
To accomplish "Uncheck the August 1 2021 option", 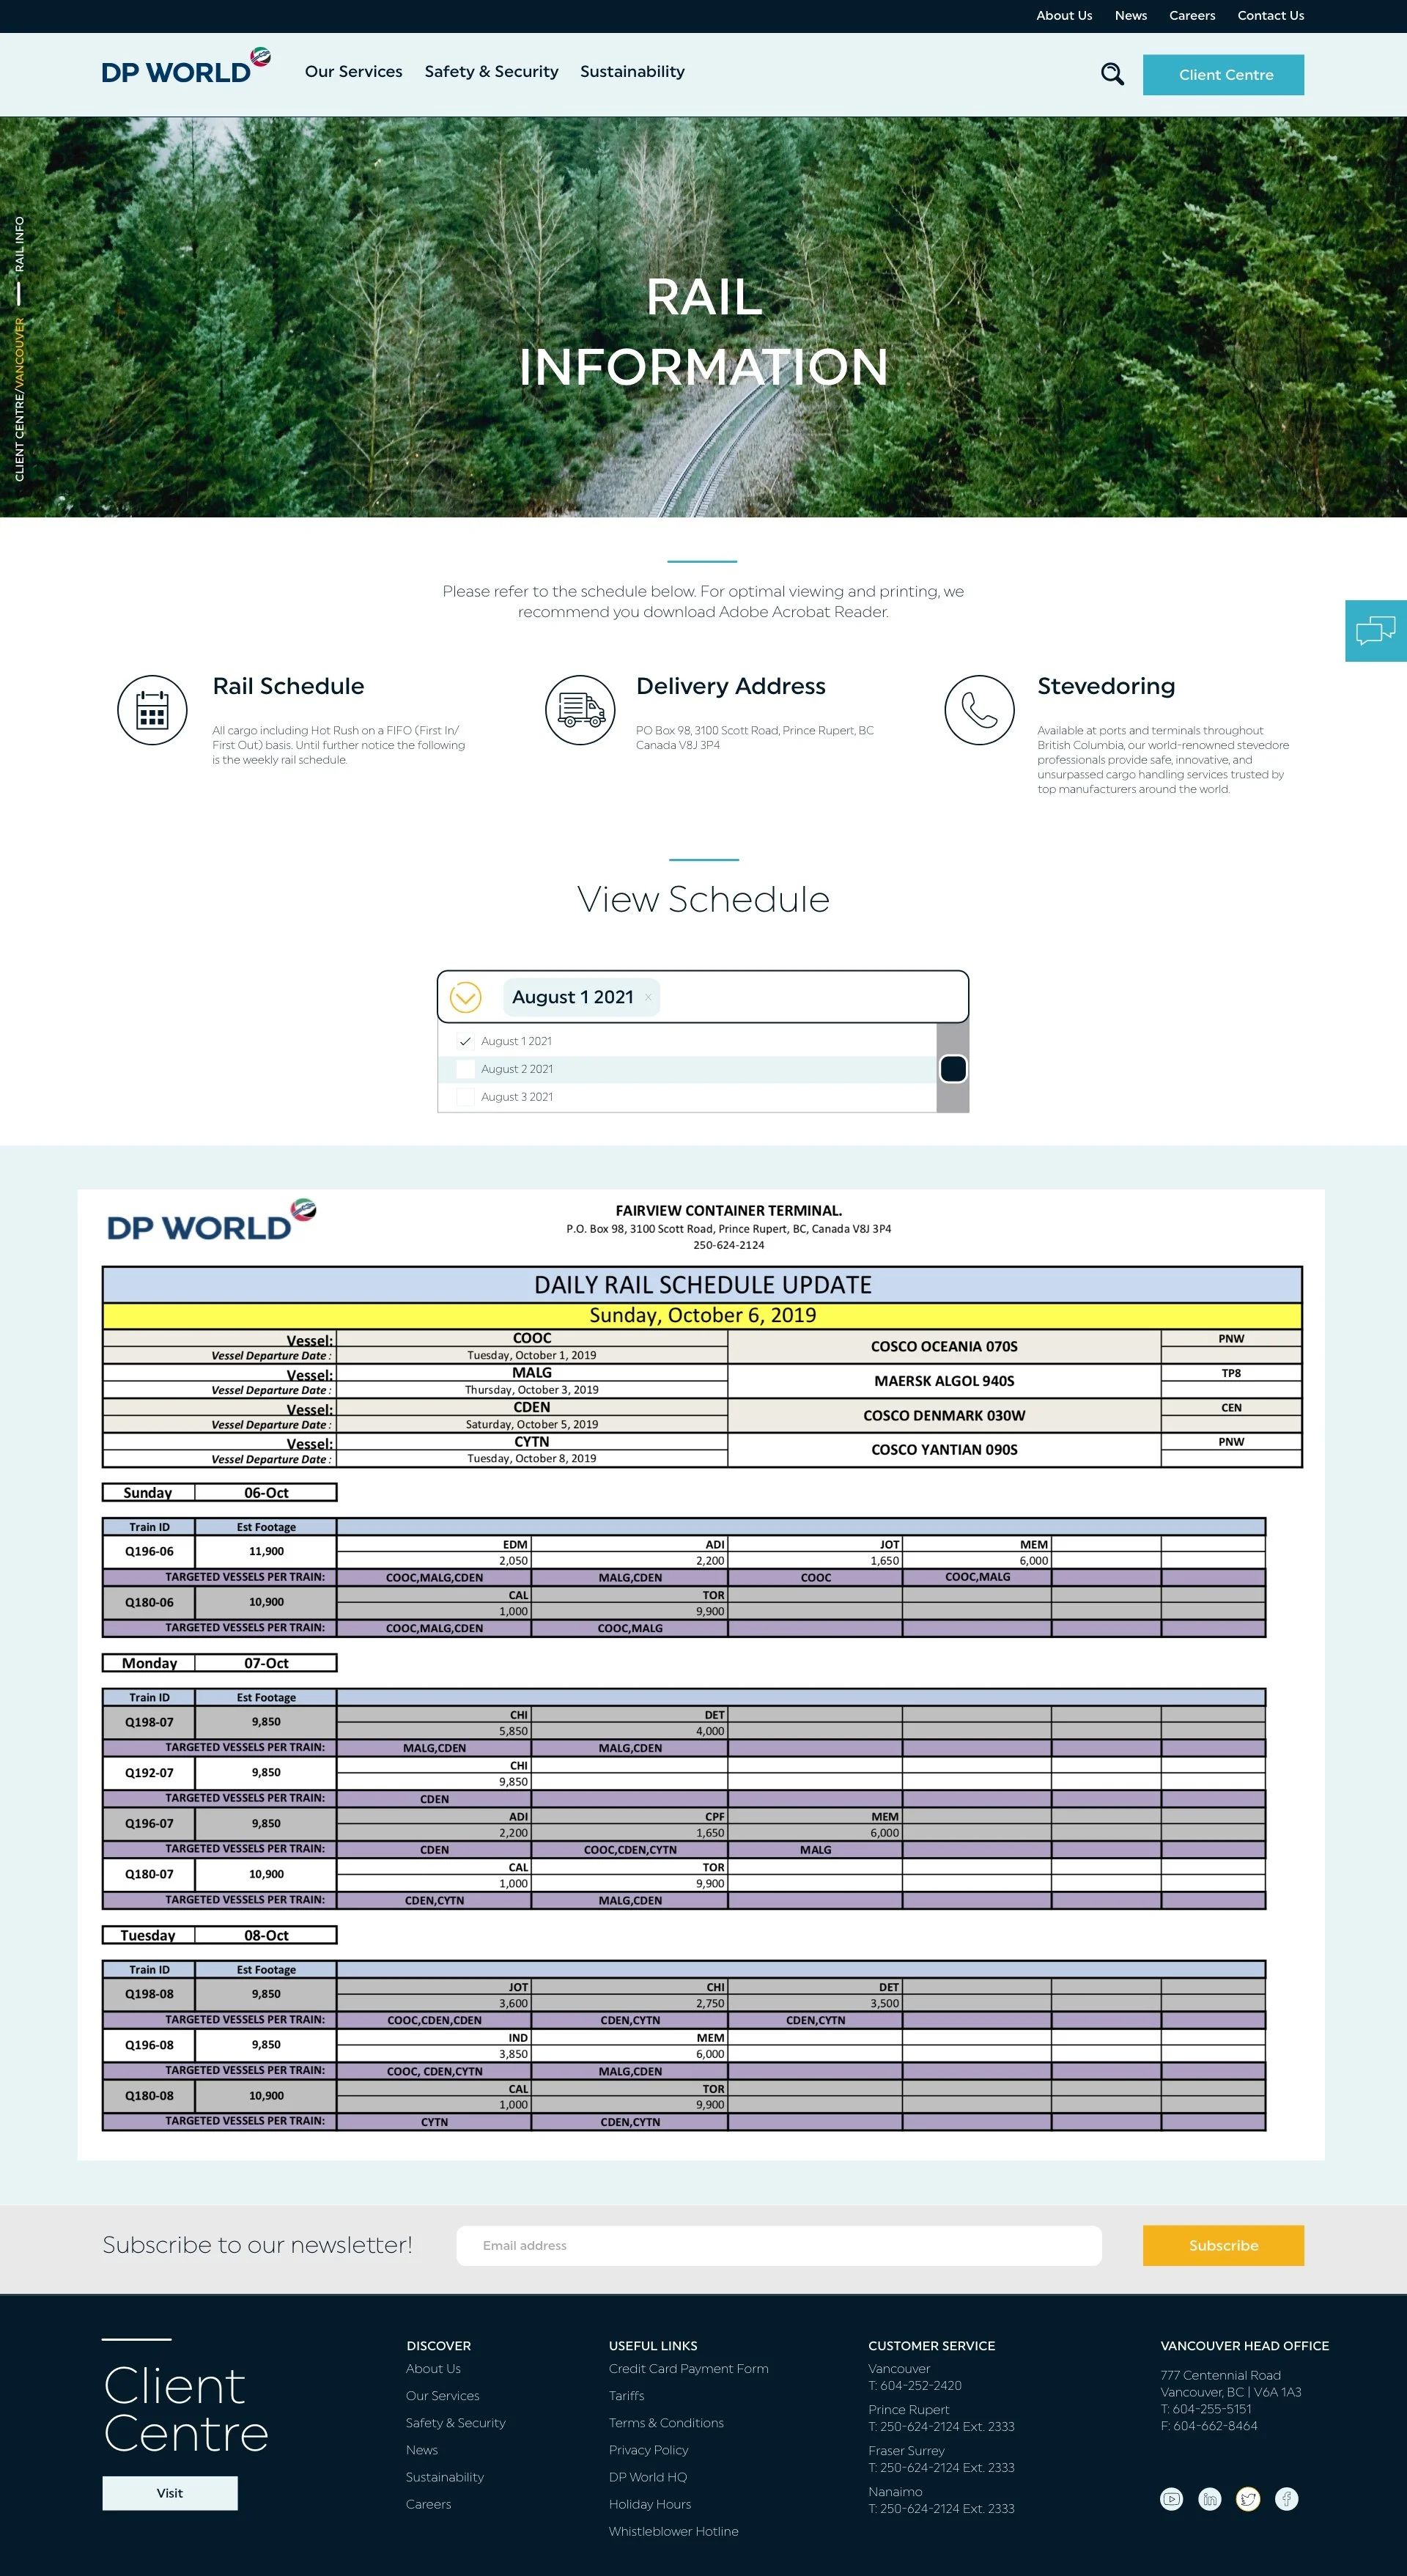I will tap(465, 1041).
